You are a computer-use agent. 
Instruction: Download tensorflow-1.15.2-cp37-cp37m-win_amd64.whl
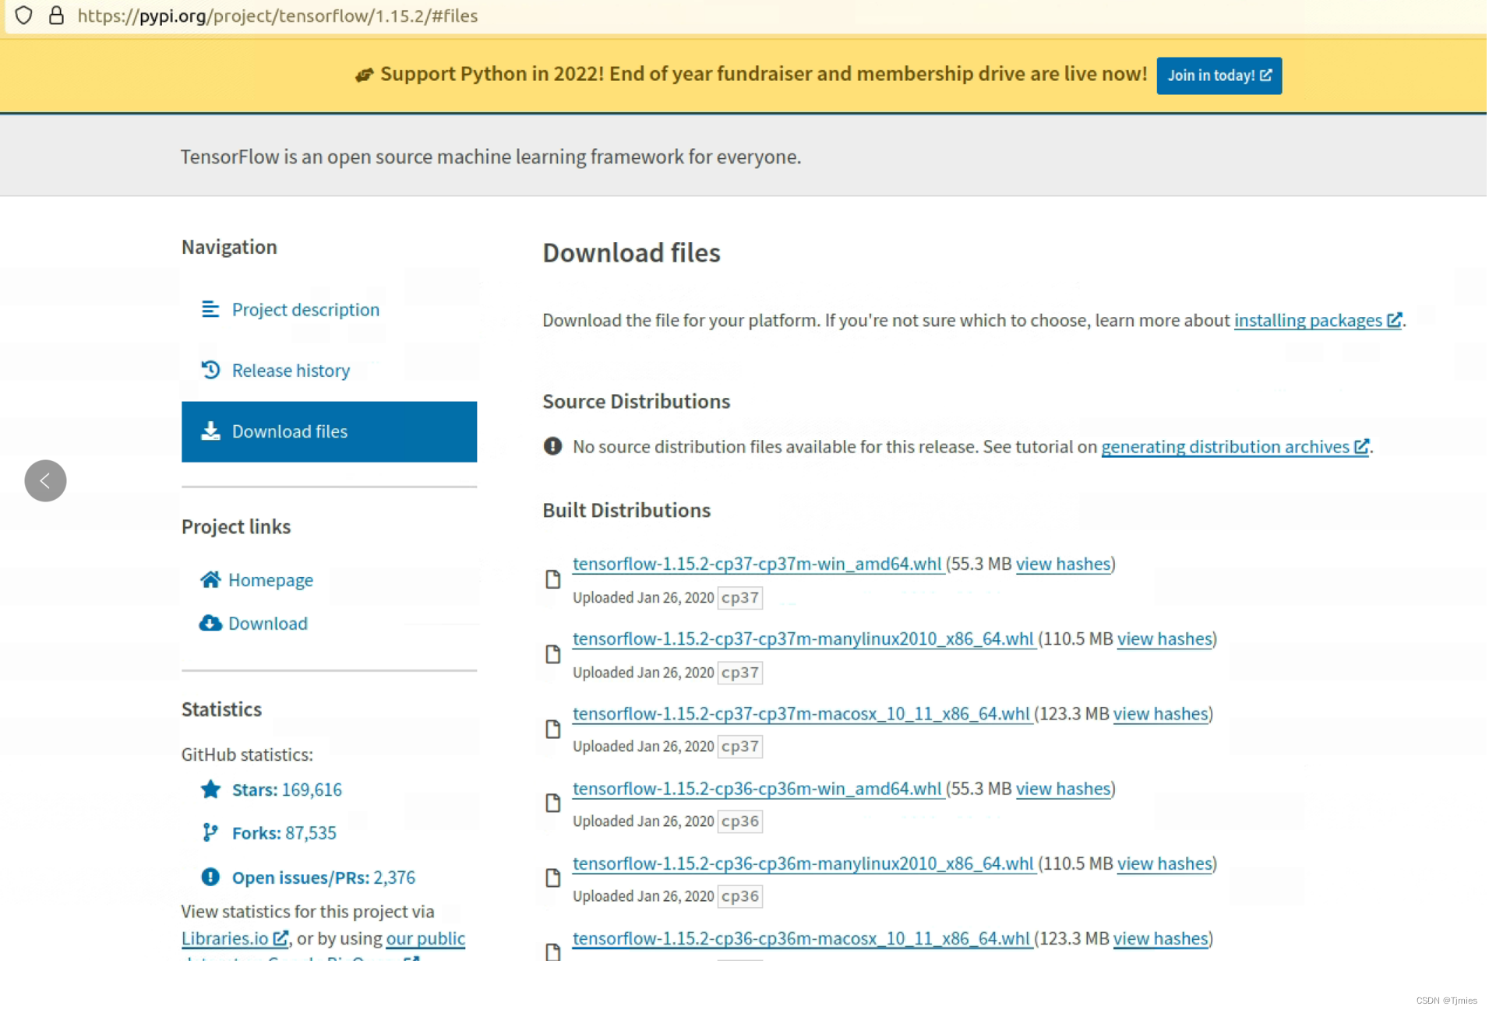click(758, 565)
